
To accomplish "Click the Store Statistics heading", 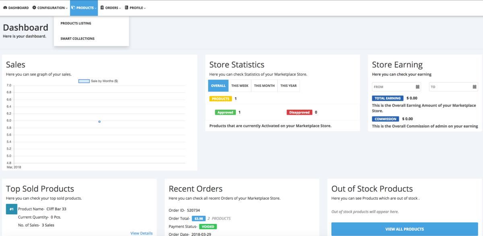I will 237,64.
